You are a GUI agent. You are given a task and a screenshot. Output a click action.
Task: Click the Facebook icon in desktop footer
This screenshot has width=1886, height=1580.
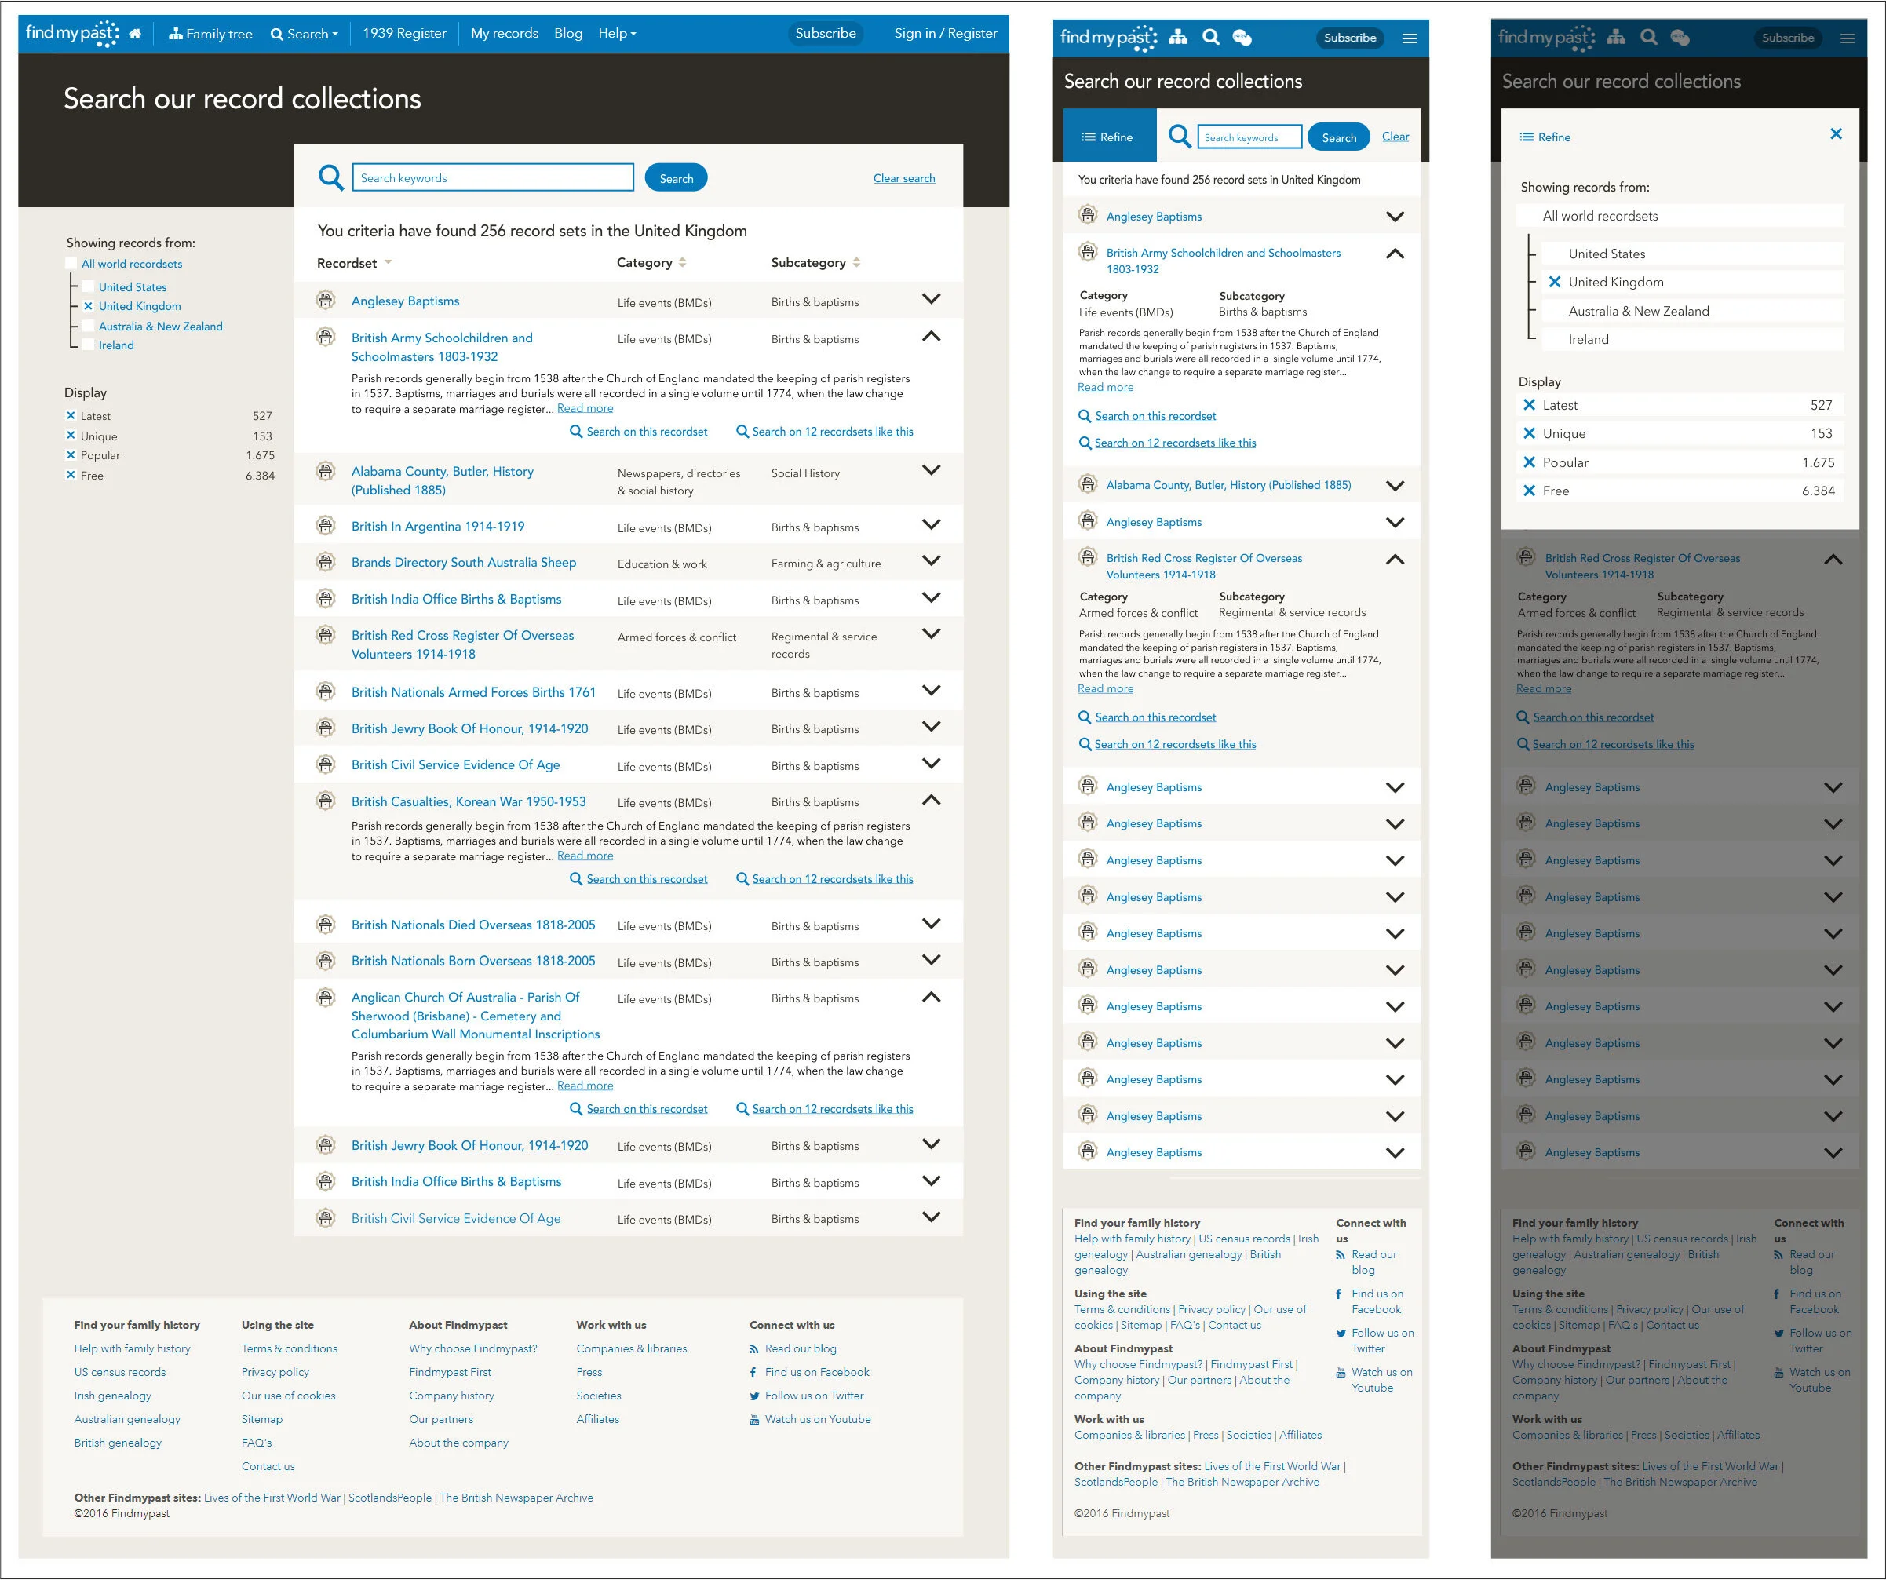[x=753, y=1371]
